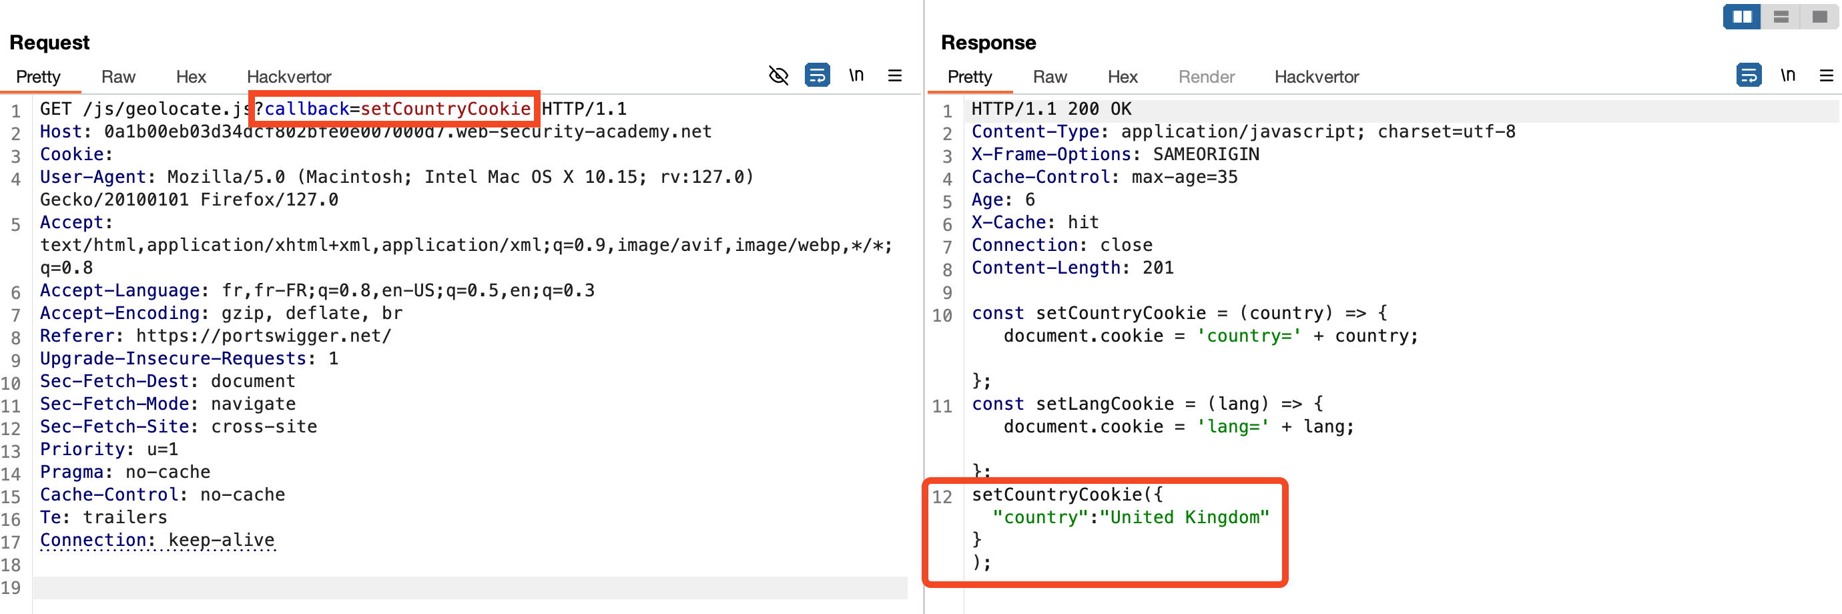
Task: Toggle hidden characters eye icon in Request
Action: [778, 75]
